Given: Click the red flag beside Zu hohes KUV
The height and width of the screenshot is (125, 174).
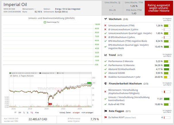Looking at the screenshot, I should 106,117.
